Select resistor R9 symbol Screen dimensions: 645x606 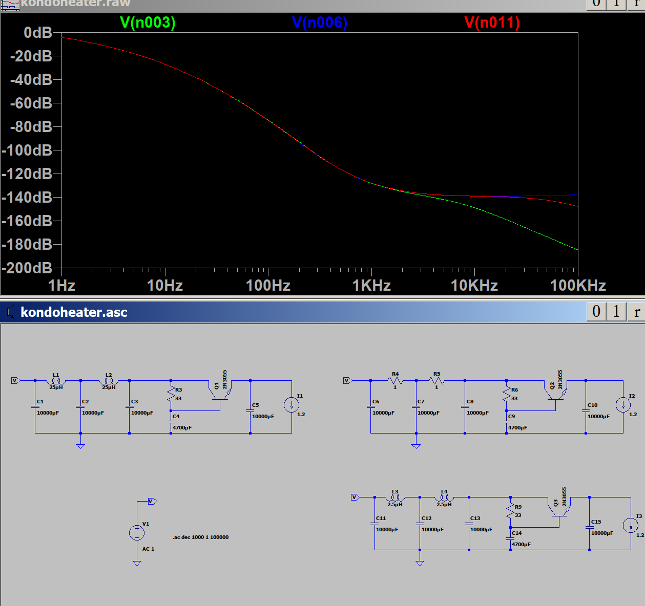coord(511,511)
